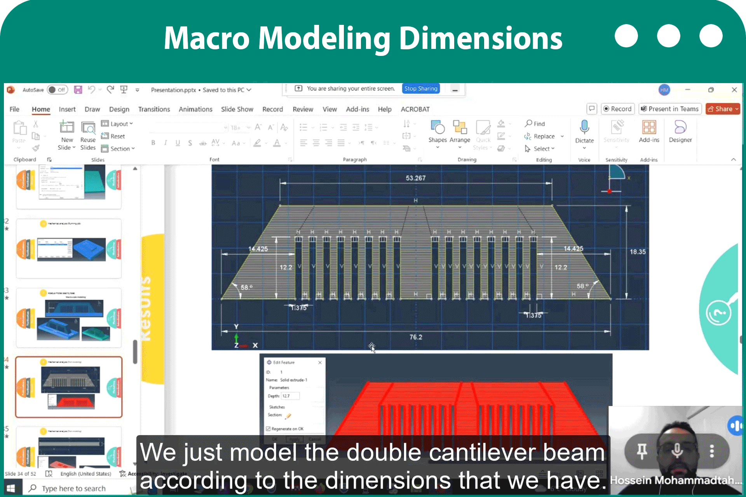This screenshot has height=497, width=746.
Task: Collapse the ribbon chevron
Action: pyautogui.click(x=733, y=160)
